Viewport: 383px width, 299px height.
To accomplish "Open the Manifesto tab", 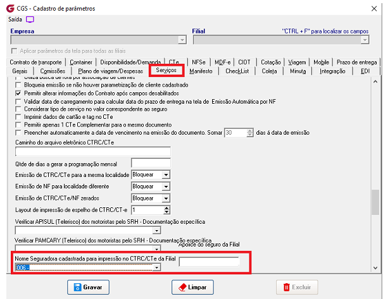I will tap(201, 71).
